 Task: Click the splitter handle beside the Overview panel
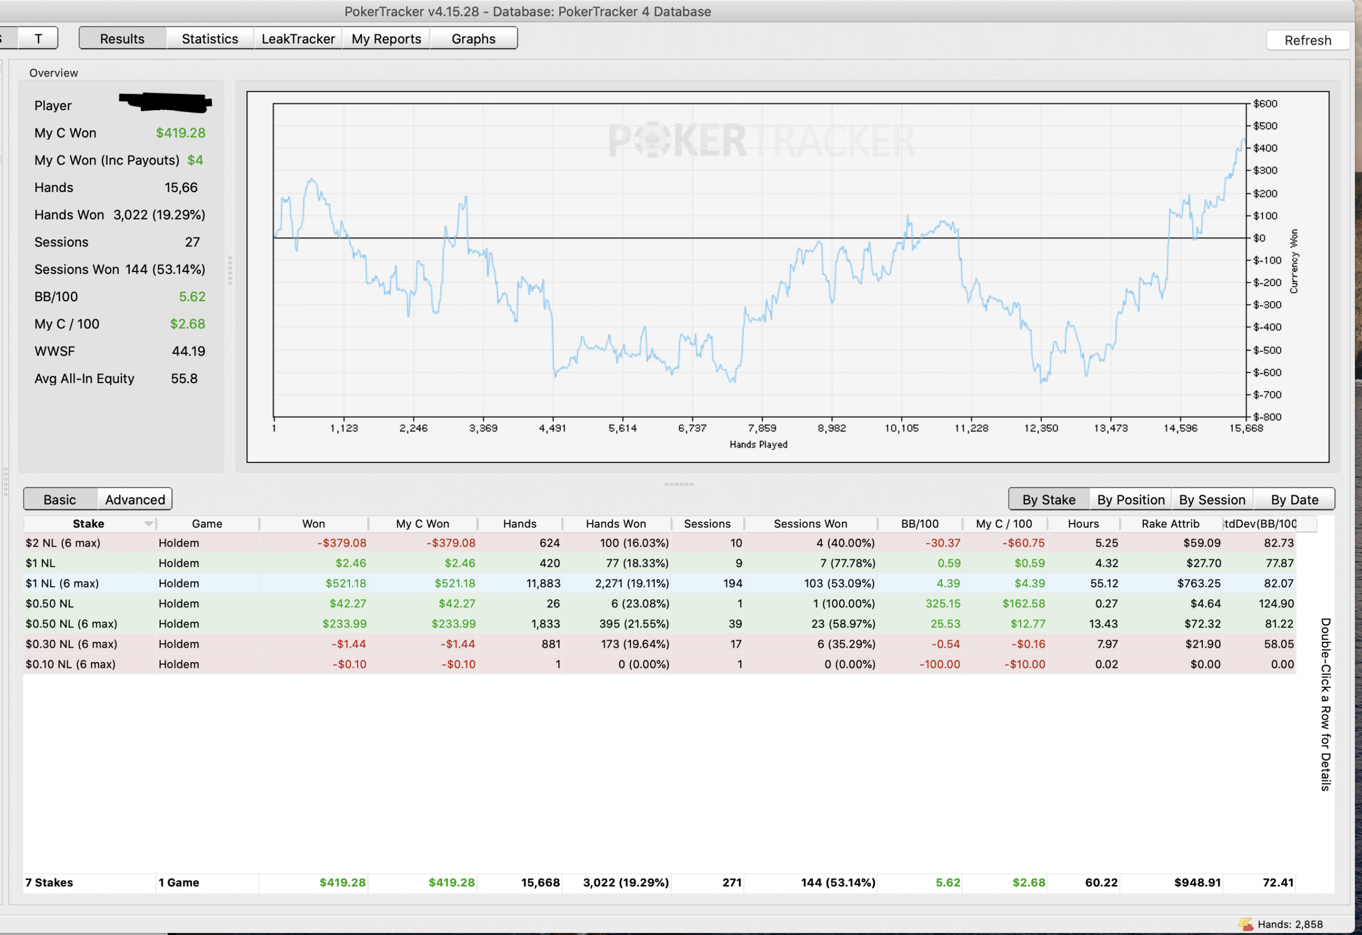coord(230,270)
